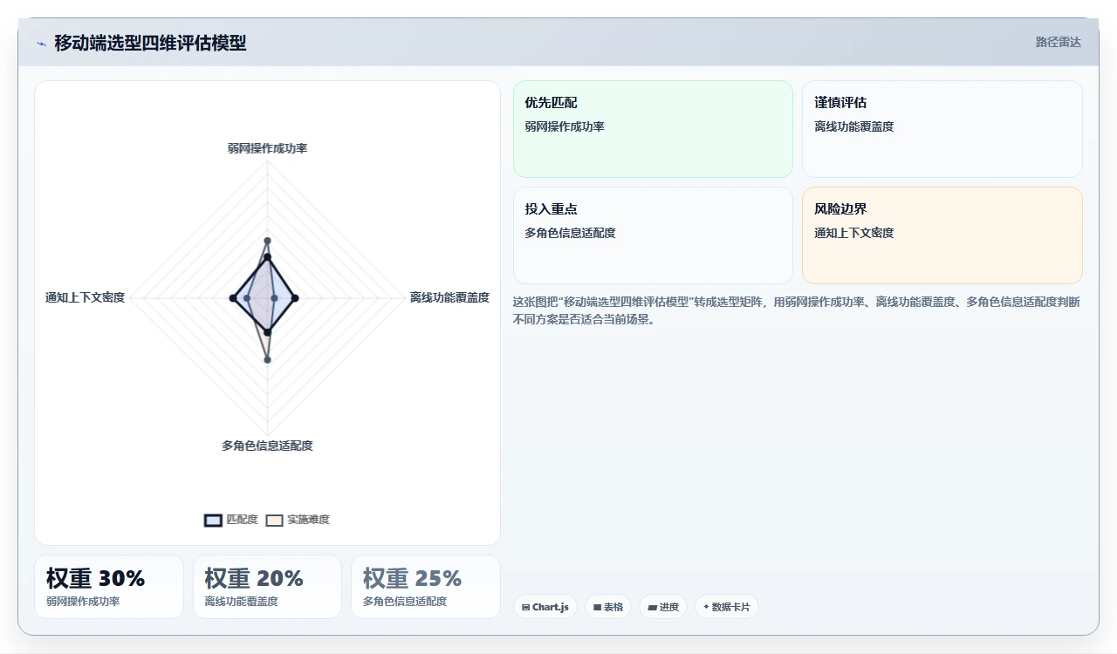Click the lightning icon beside the title
Screen dimensions: 1117x654
(x=41, y=44)
